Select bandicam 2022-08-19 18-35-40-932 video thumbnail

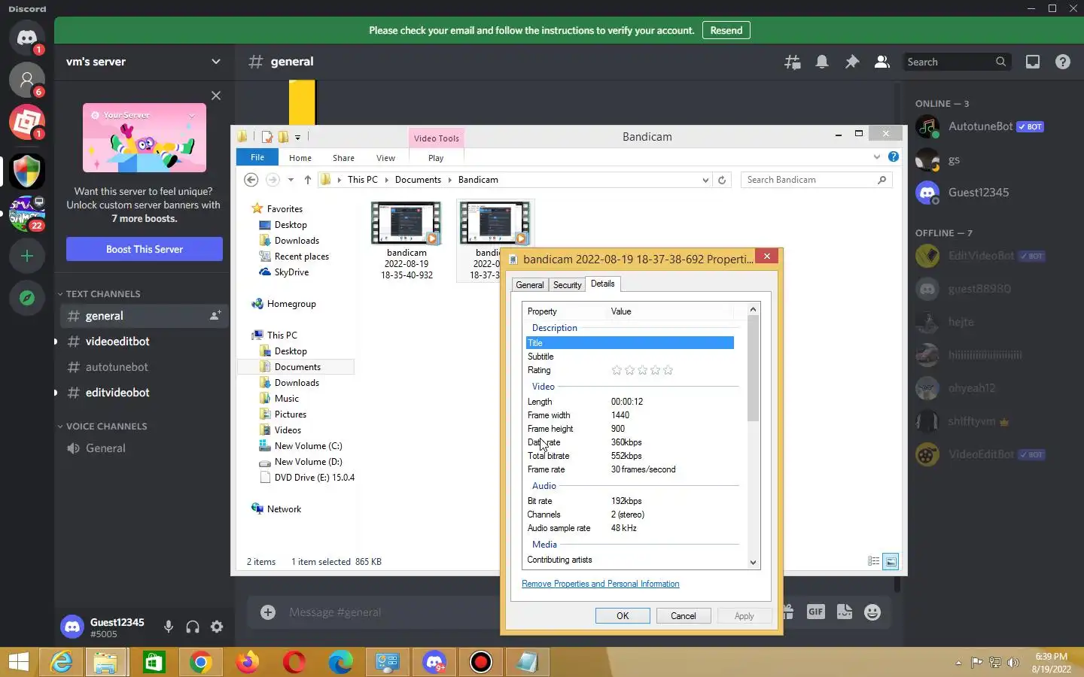tap(406, 223)
